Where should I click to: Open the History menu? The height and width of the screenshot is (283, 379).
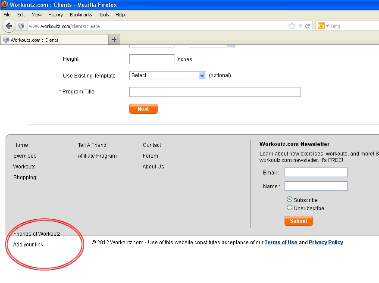(x=56, y=15)
